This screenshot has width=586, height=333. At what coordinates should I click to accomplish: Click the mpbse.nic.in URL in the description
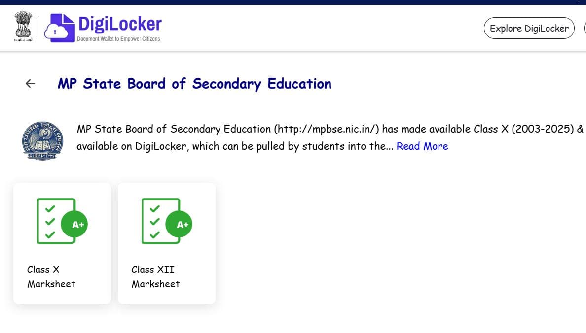pos(327,129)
